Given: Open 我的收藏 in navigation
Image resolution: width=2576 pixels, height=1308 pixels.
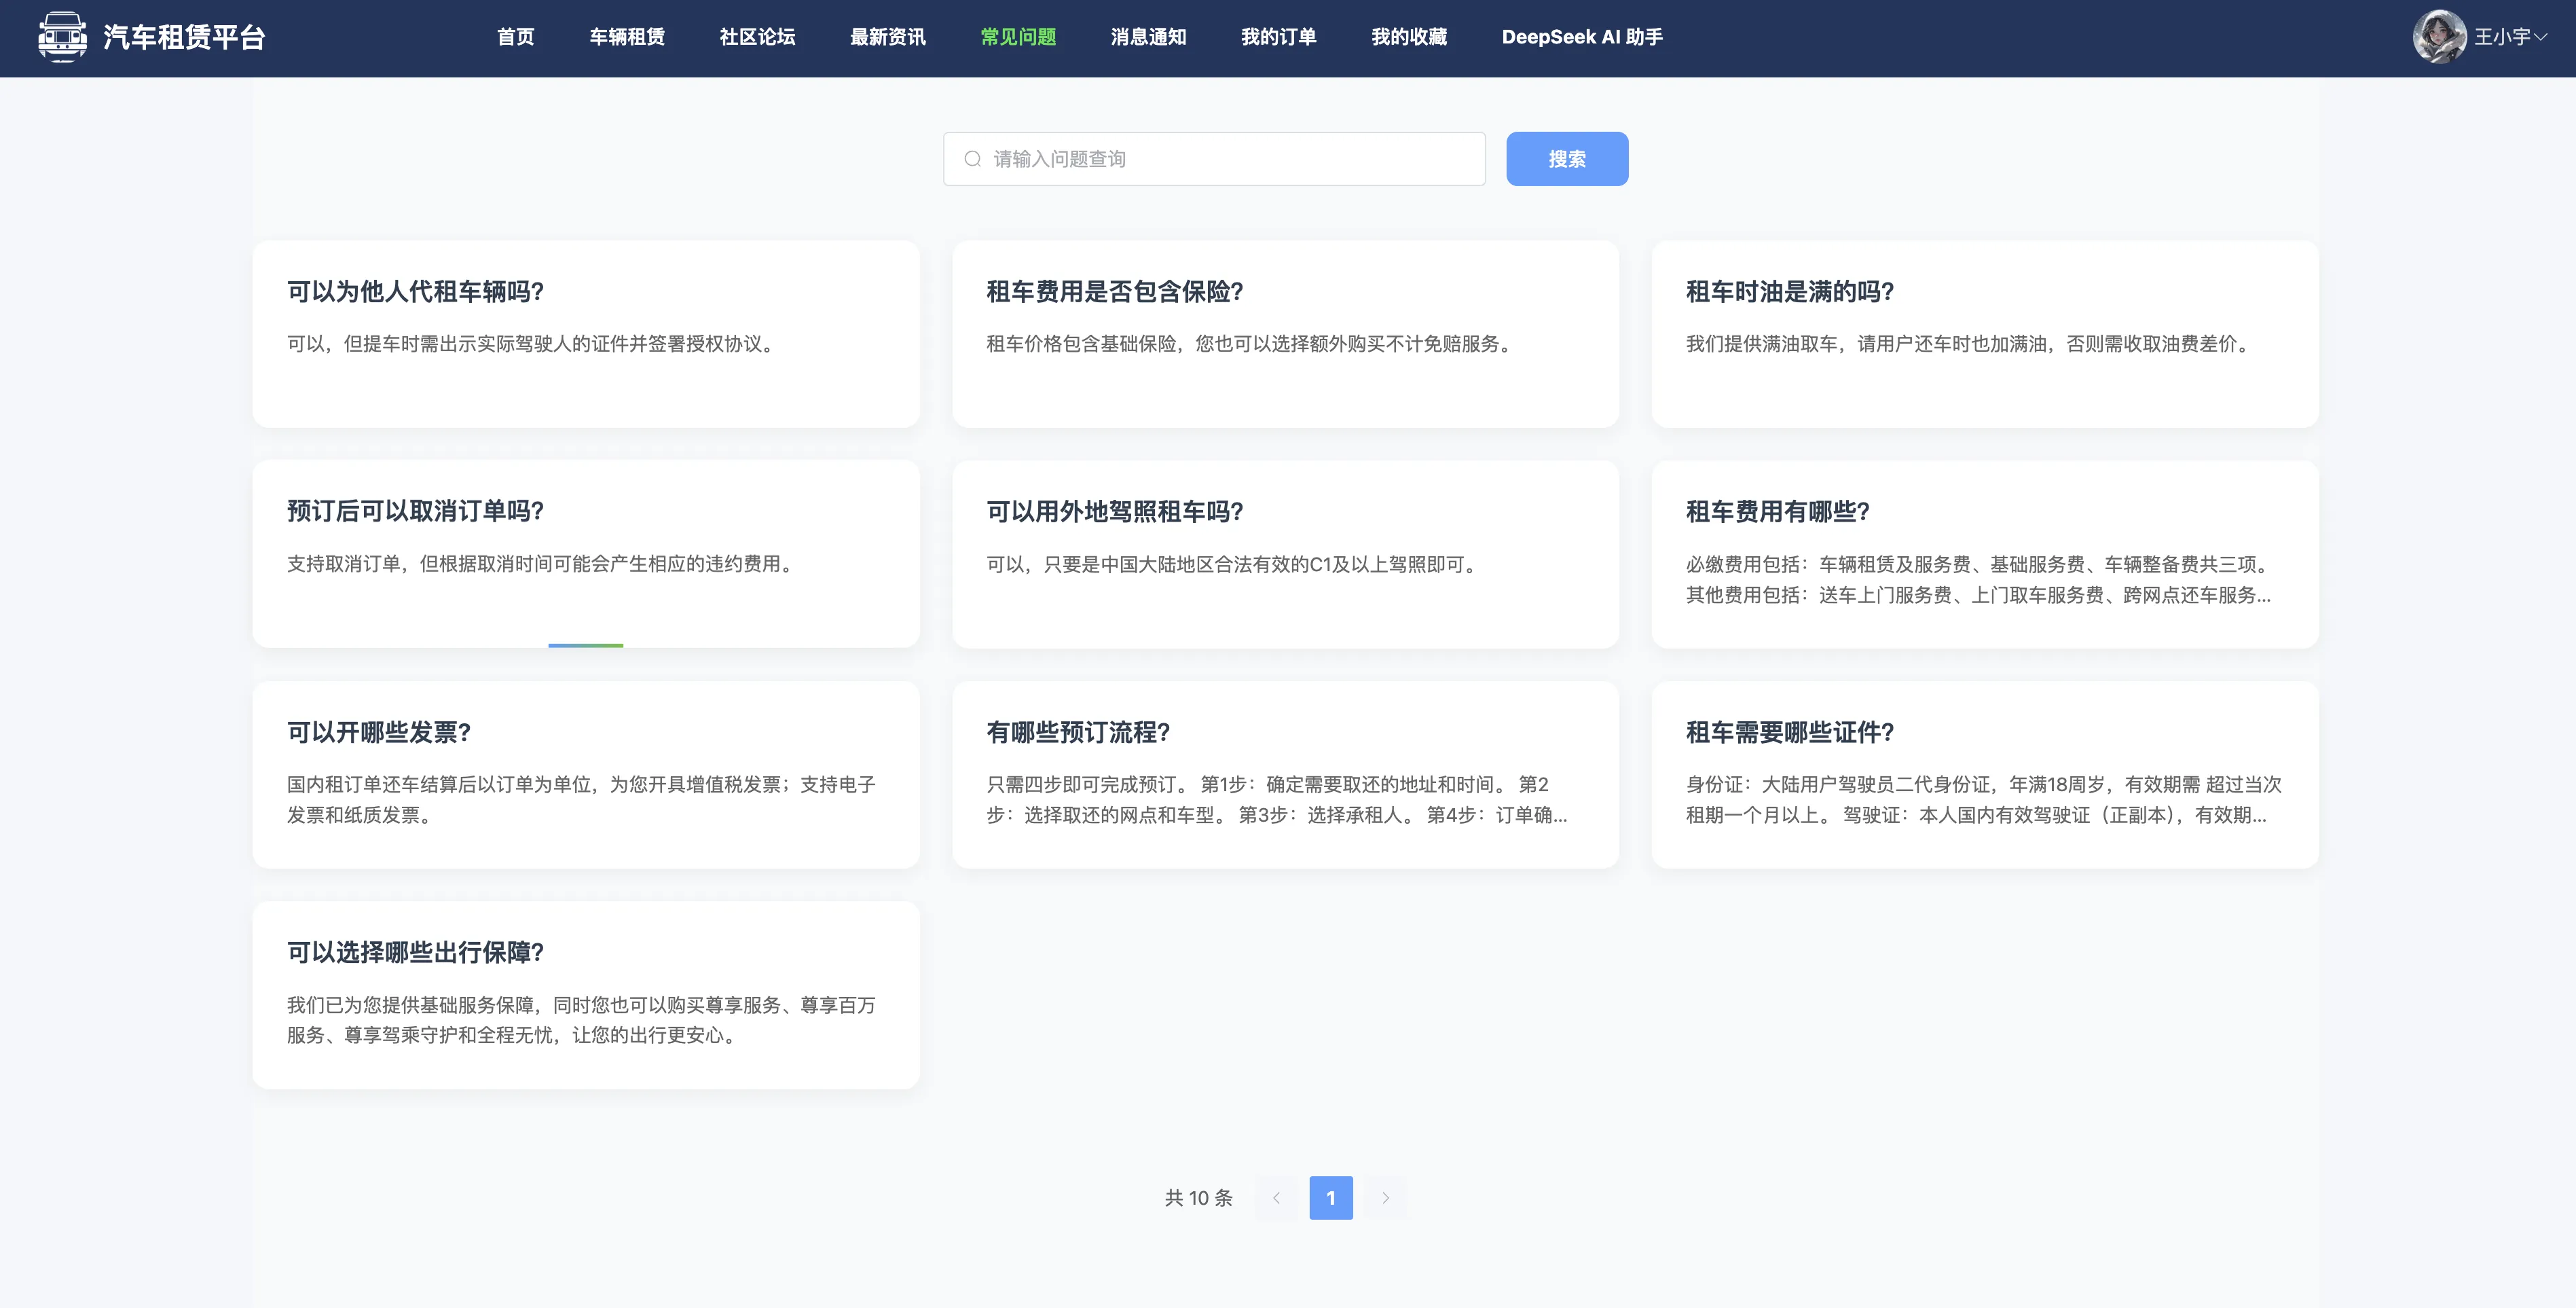Looking at the screenshot, I should (1408, 37).
